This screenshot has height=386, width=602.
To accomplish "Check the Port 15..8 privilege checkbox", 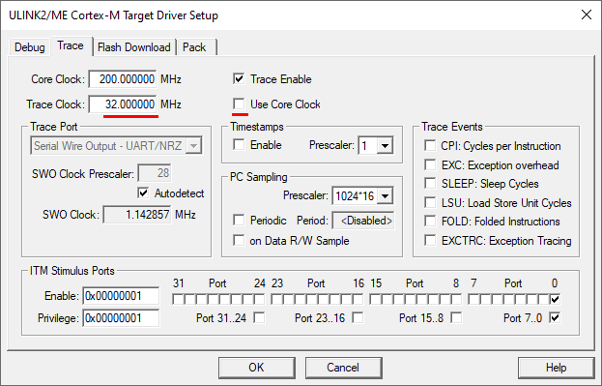I will [x=456, y=317].
